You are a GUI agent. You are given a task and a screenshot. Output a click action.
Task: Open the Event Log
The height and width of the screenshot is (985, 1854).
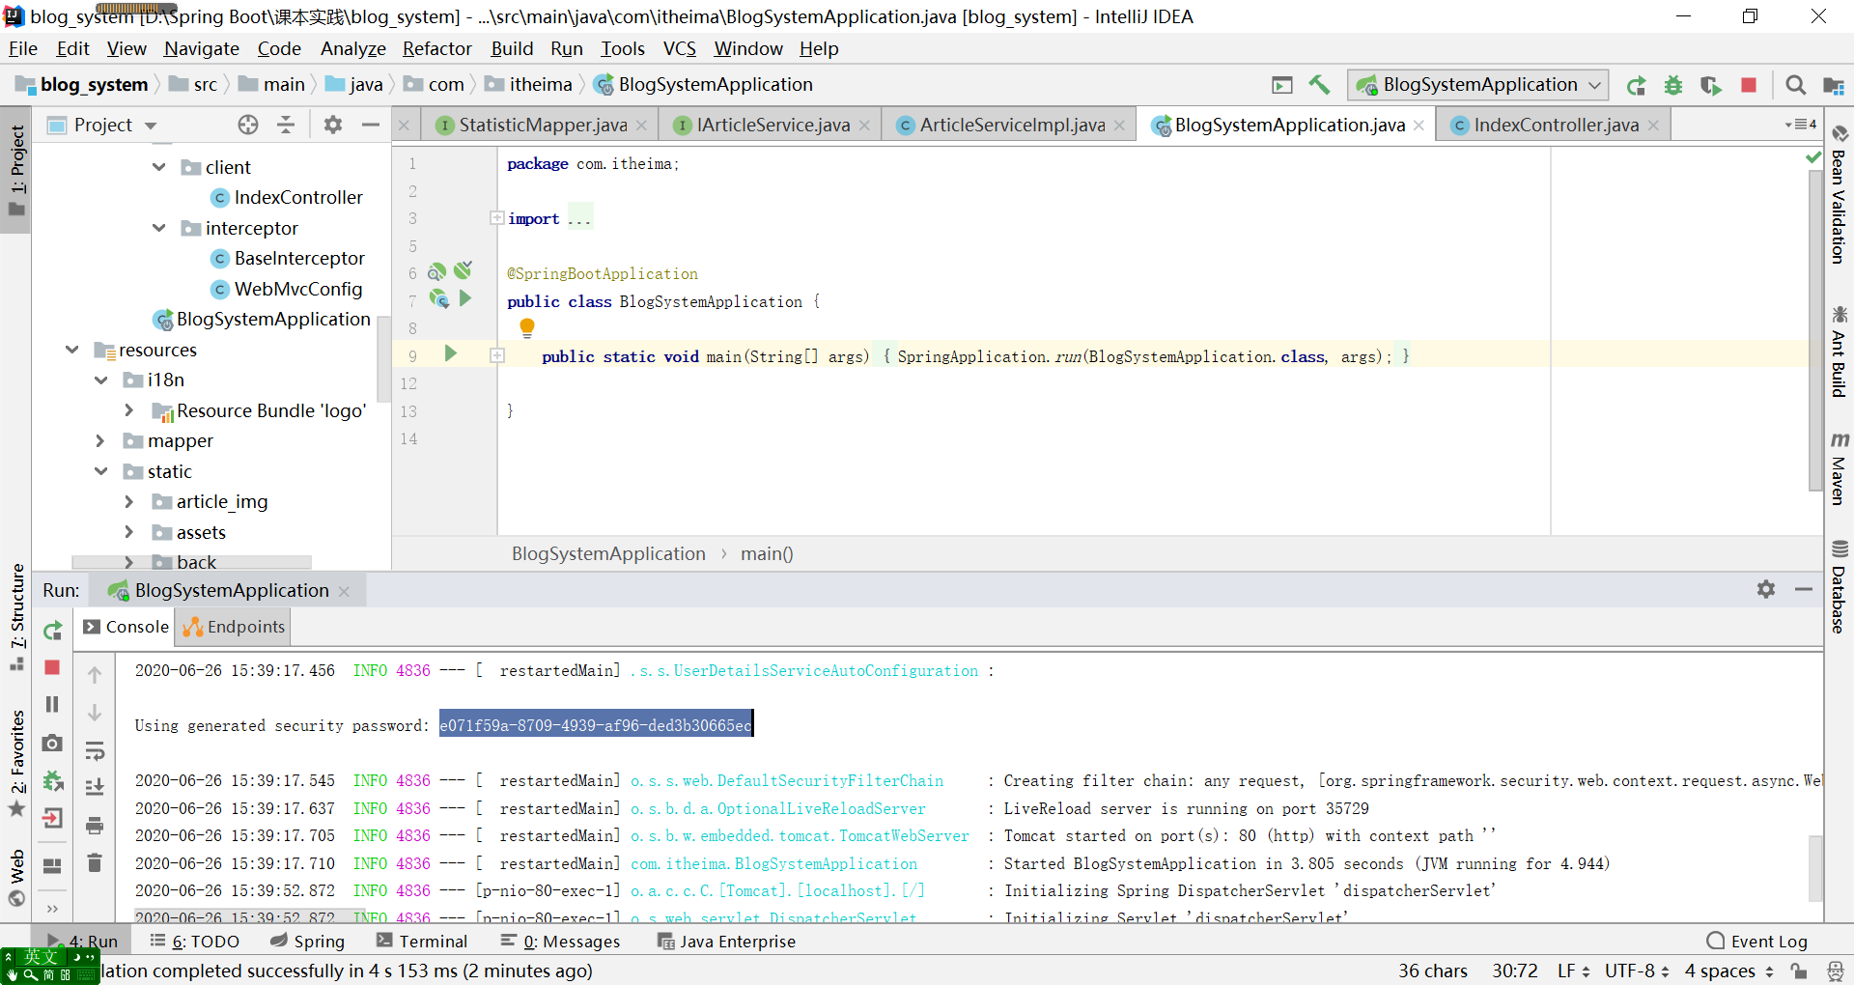tap(1757, 941)
